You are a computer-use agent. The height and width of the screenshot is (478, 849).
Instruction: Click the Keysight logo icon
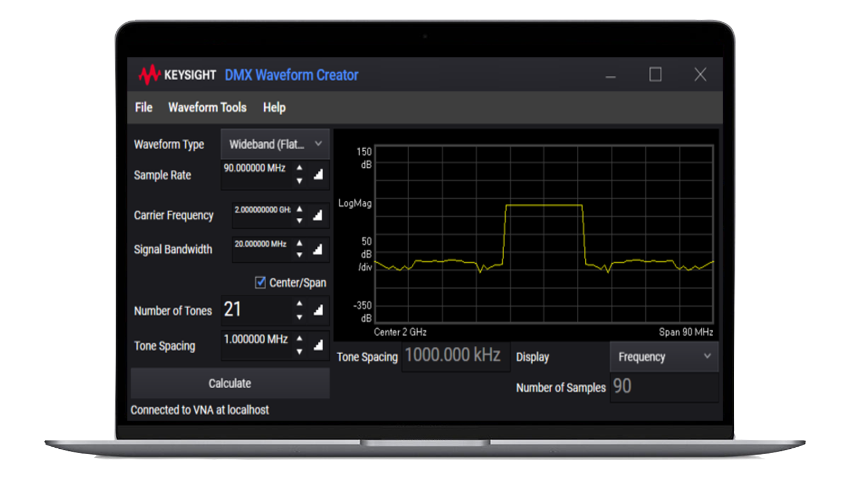coord(150,75)
